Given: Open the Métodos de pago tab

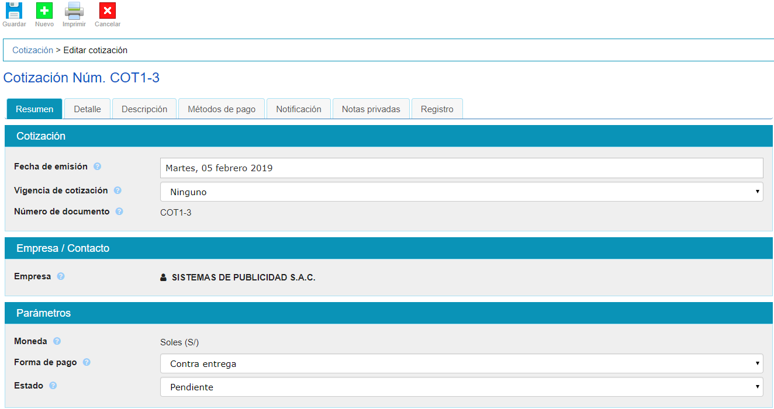Looking at the screenshot, I should point(222,109).
